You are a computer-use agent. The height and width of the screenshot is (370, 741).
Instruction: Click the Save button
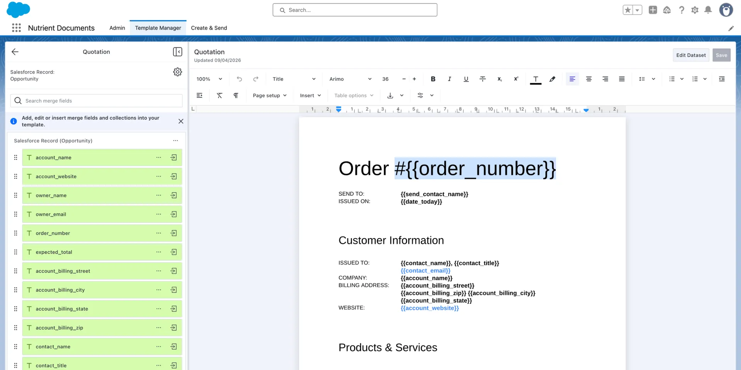tap(721, 55)
